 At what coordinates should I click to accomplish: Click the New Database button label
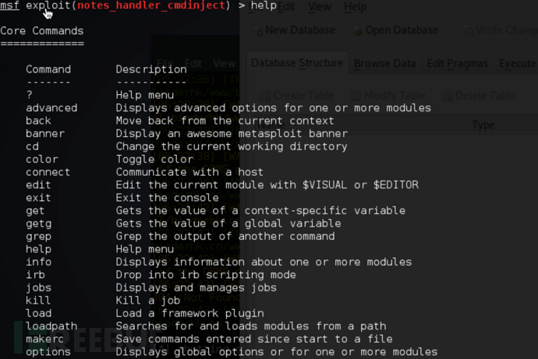click(x=300, y=30)
